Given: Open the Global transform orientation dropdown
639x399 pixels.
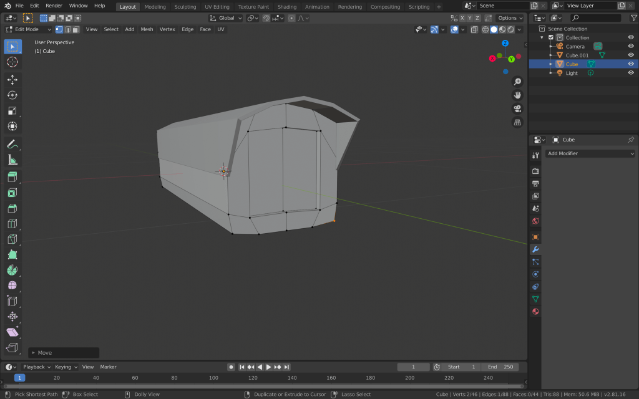Looking at the screenshot, I should click(226, 18).
